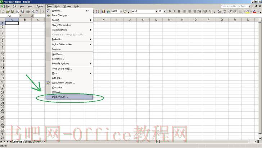The image size is (262, 148).
Task: Open the Font Color dropdown arrow
Action: [258, 11]
